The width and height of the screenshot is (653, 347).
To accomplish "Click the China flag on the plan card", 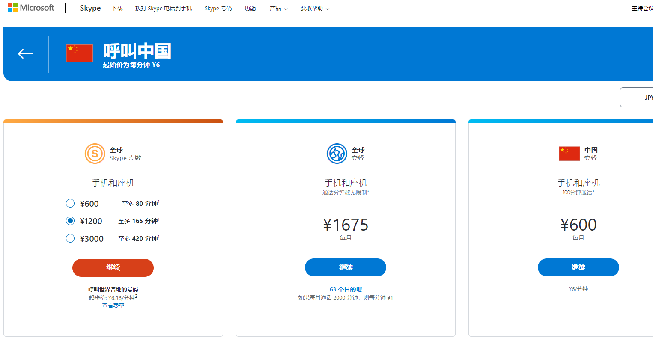I will tap(569, 154).
